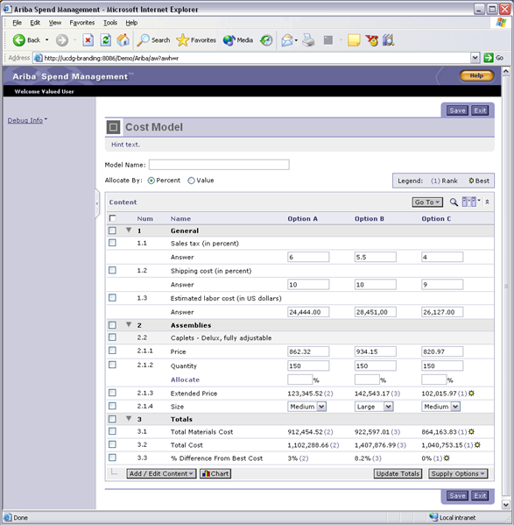This screenshot has height=525, width=514.
Task: Click the Option A Price field 862.32
Action: point(308,351)
